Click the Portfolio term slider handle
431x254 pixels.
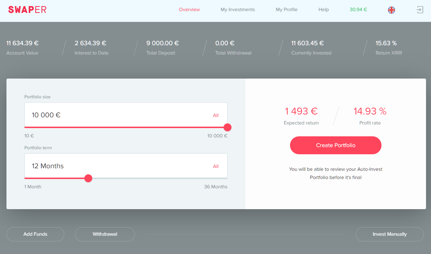pos(88,178)
